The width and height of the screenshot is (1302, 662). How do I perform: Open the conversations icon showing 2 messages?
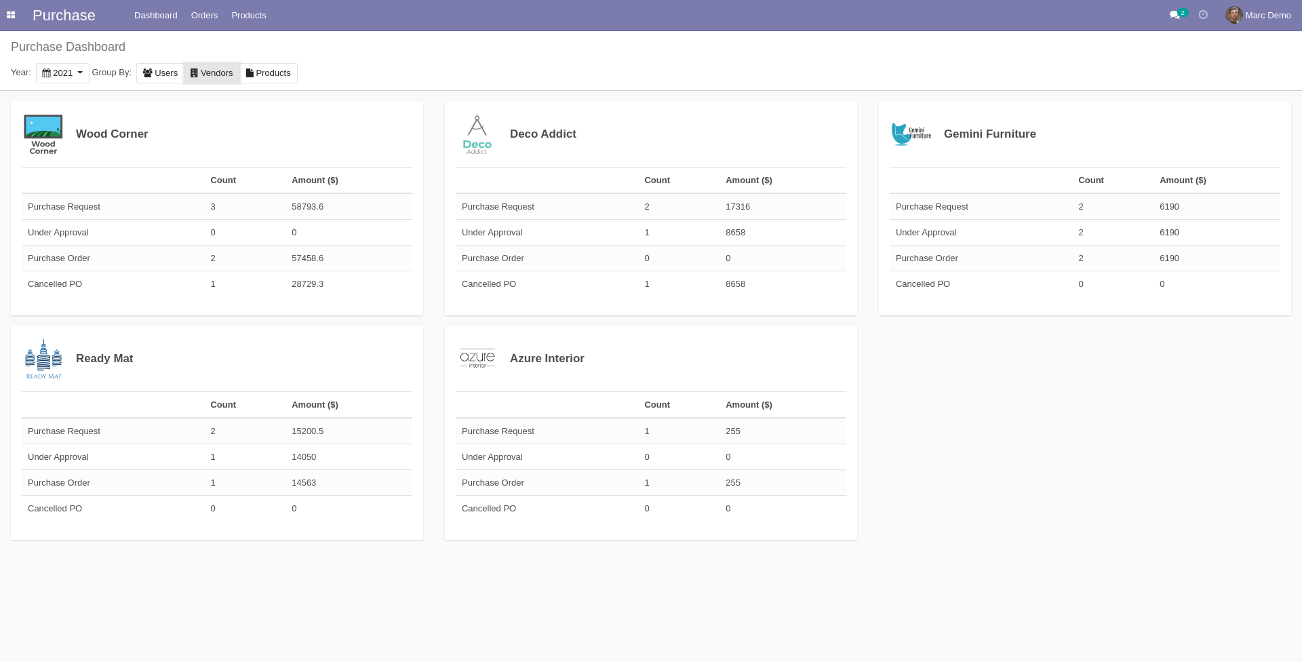tap(1175, 14)
